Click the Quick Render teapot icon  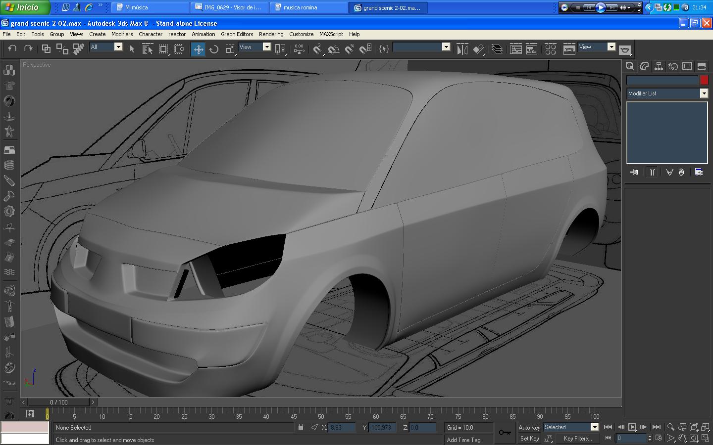coord(625,49)
